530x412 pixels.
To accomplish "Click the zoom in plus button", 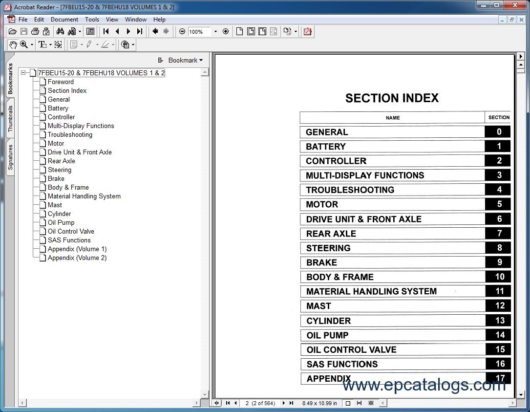I will [x=225, y=31].
